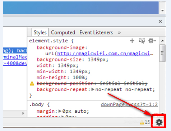Click elements panel horizontal scroll right arrow

pos(23,113)
